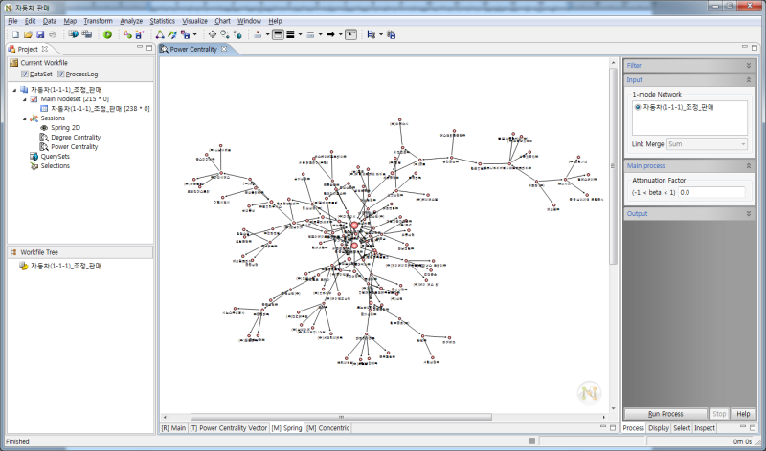Click the stop square in status bar
The image size is (766, 451).
pos(532,440)
